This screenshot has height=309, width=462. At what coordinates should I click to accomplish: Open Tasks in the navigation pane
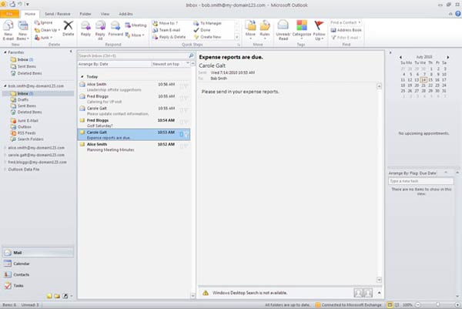point(38,285)
